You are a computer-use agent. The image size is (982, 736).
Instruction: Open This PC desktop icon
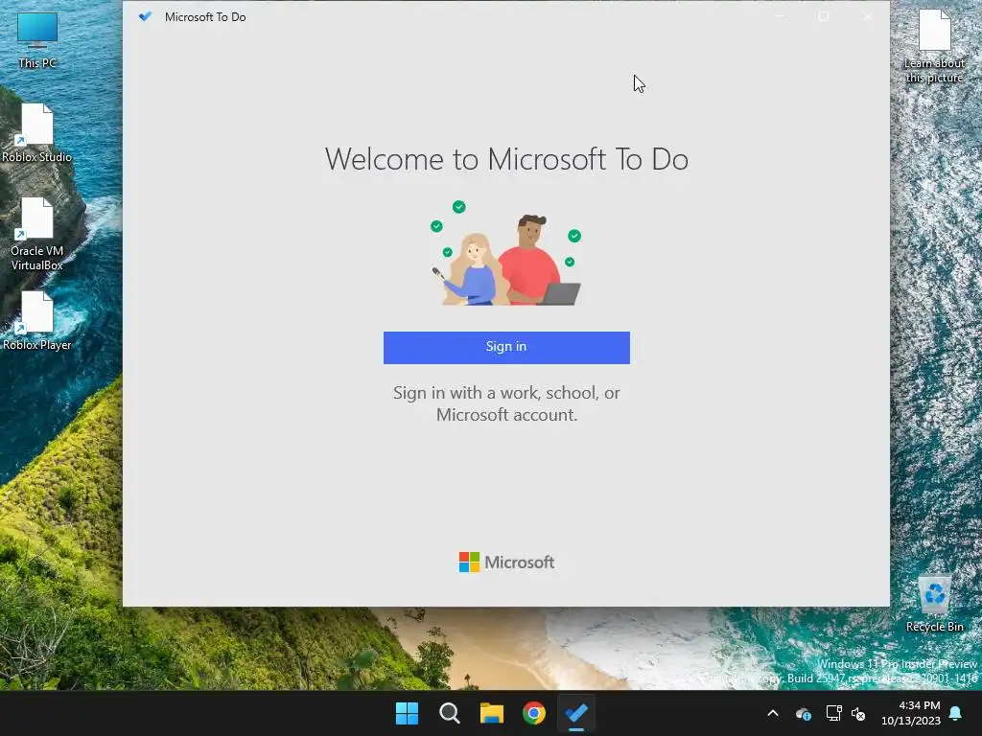tap(37, 40)
